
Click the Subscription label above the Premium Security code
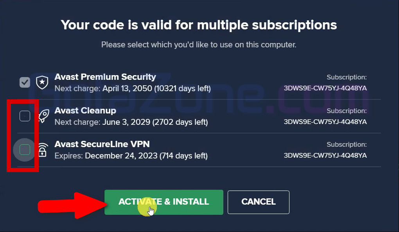347,77
